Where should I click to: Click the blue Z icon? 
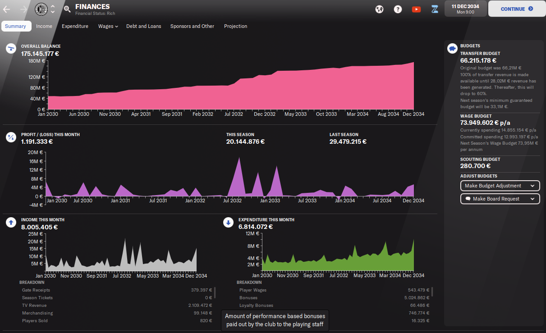tap(435, 9)
